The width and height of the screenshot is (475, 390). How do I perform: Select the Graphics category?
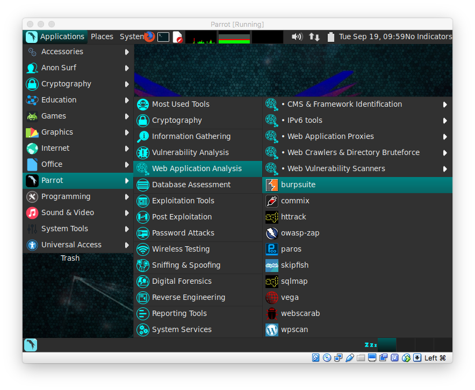tap(78, 133)
